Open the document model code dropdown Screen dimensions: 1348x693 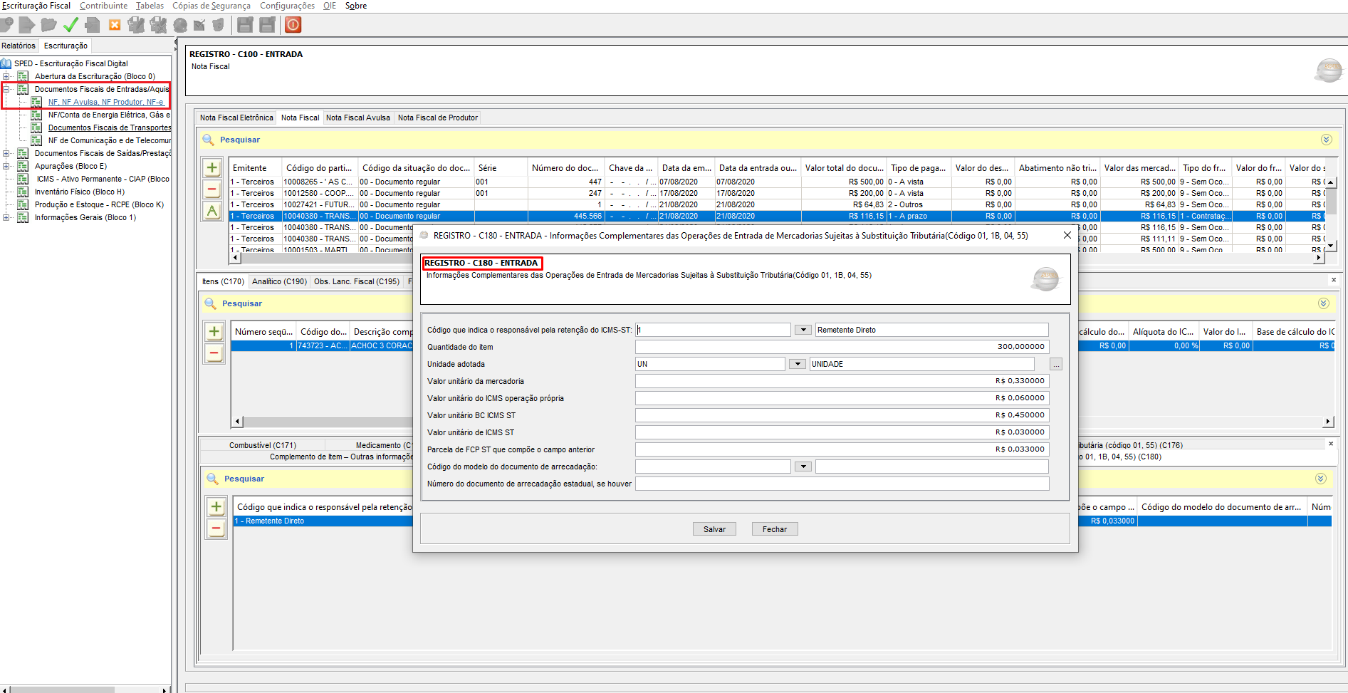click(803, 467)
